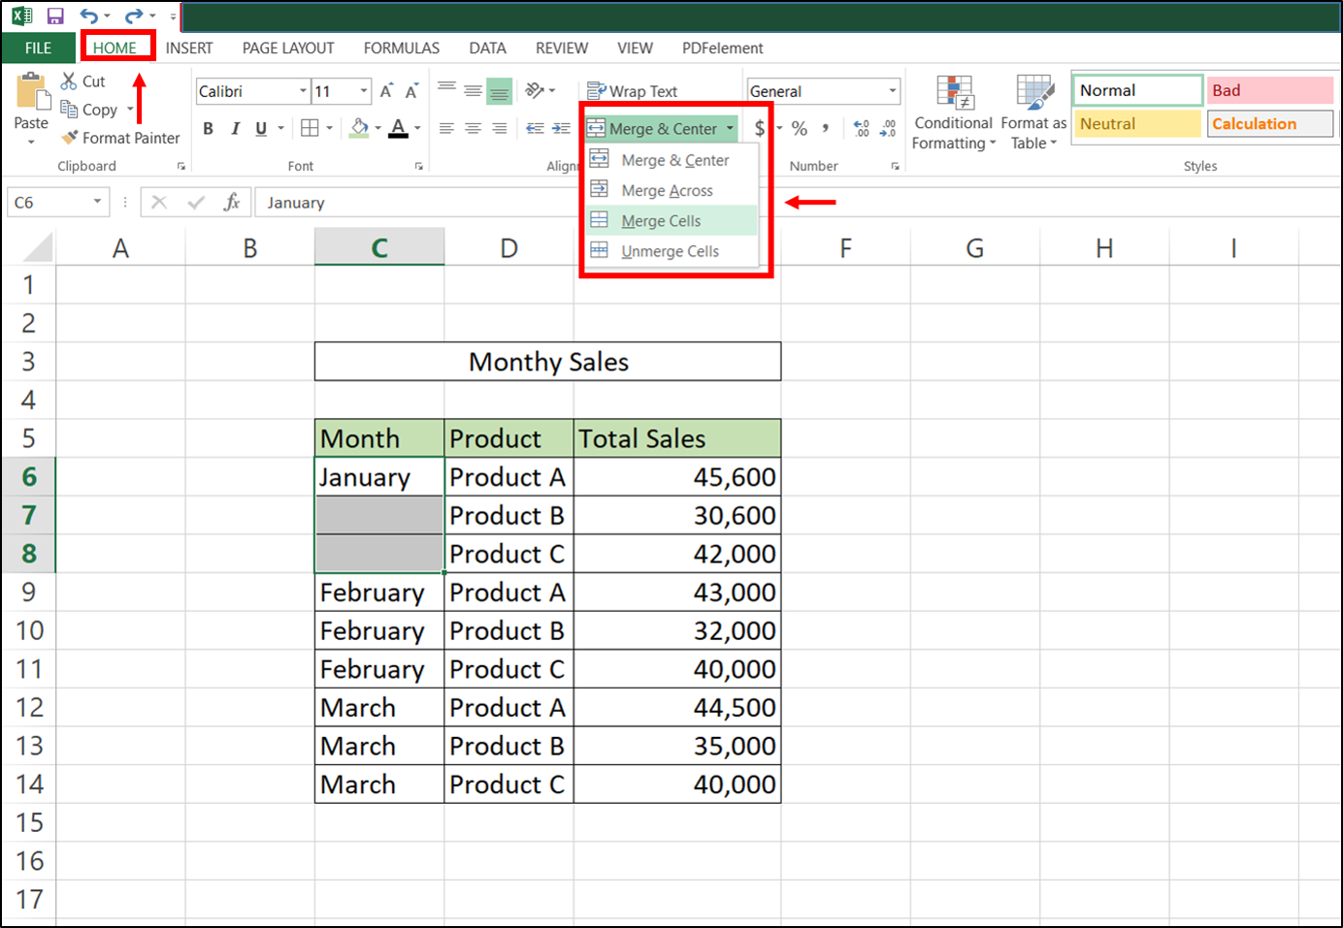Screen dimensions: 1343x928
Task: Open the Borders button
Action: pos(310,128)
